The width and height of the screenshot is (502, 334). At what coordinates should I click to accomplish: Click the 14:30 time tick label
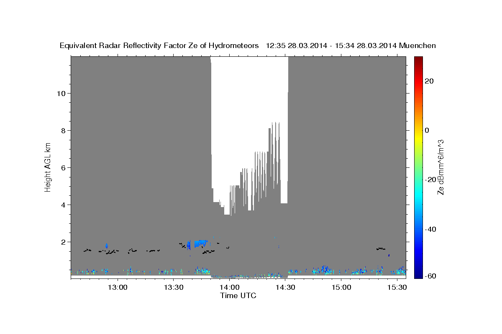click(x=285, y=287)
